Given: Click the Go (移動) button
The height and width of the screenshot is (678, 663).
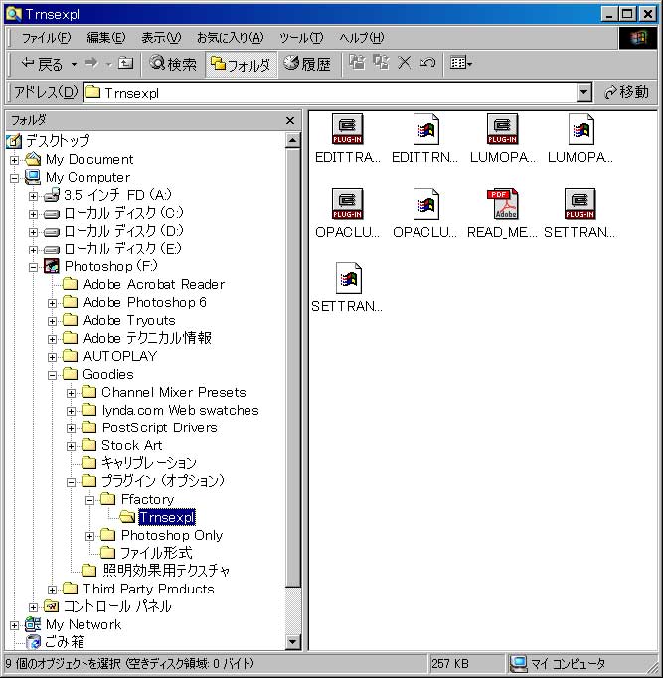Looking at the screenshot, I should 626,92.
